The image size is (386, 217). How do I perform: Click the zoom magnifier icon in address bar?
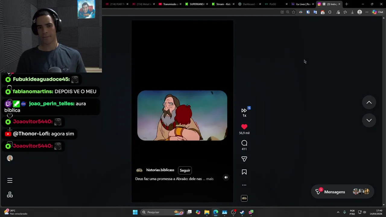tap(288, 12)
